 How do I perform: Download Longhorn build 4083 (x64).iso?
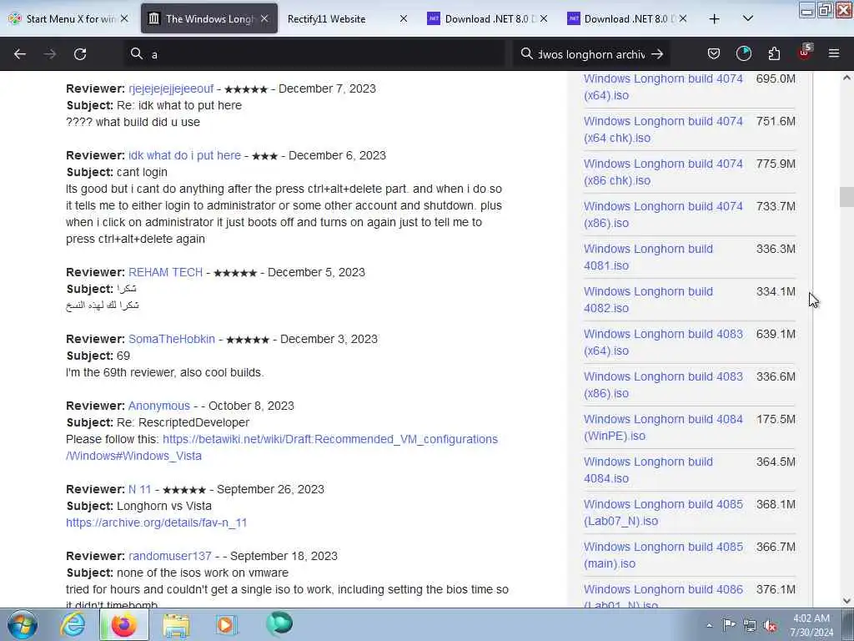pyautogui.click(x=663, y=341)
